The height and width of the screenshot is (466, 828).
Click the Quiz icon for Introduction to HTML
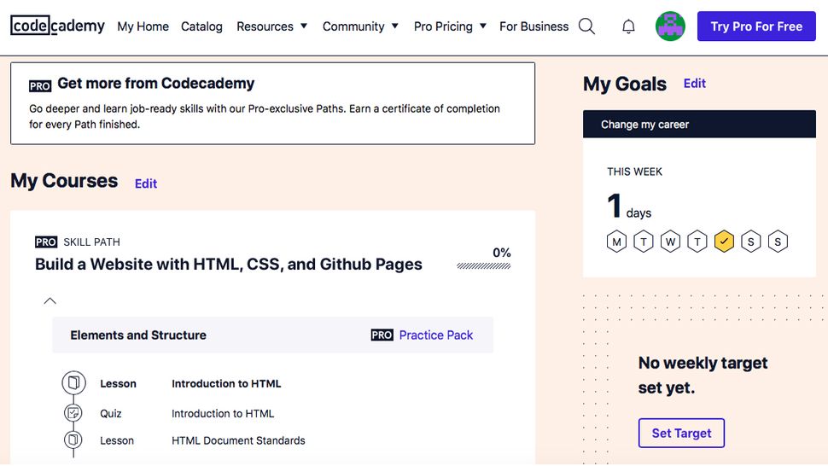[x=73, y=413]
